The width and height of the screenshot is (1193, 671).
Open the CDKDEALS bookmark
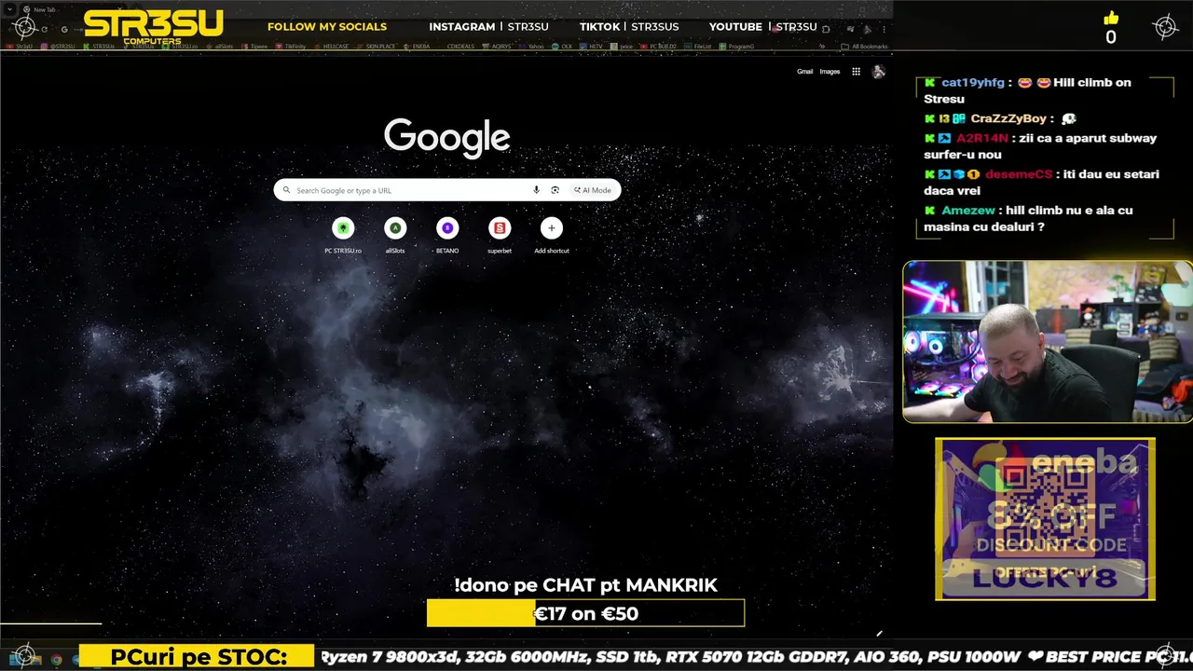coord(461,47)
